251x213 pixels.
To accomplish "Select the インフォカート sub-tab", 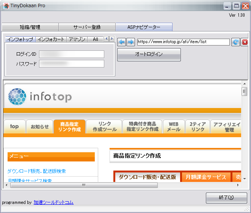I will coord(51,39).
